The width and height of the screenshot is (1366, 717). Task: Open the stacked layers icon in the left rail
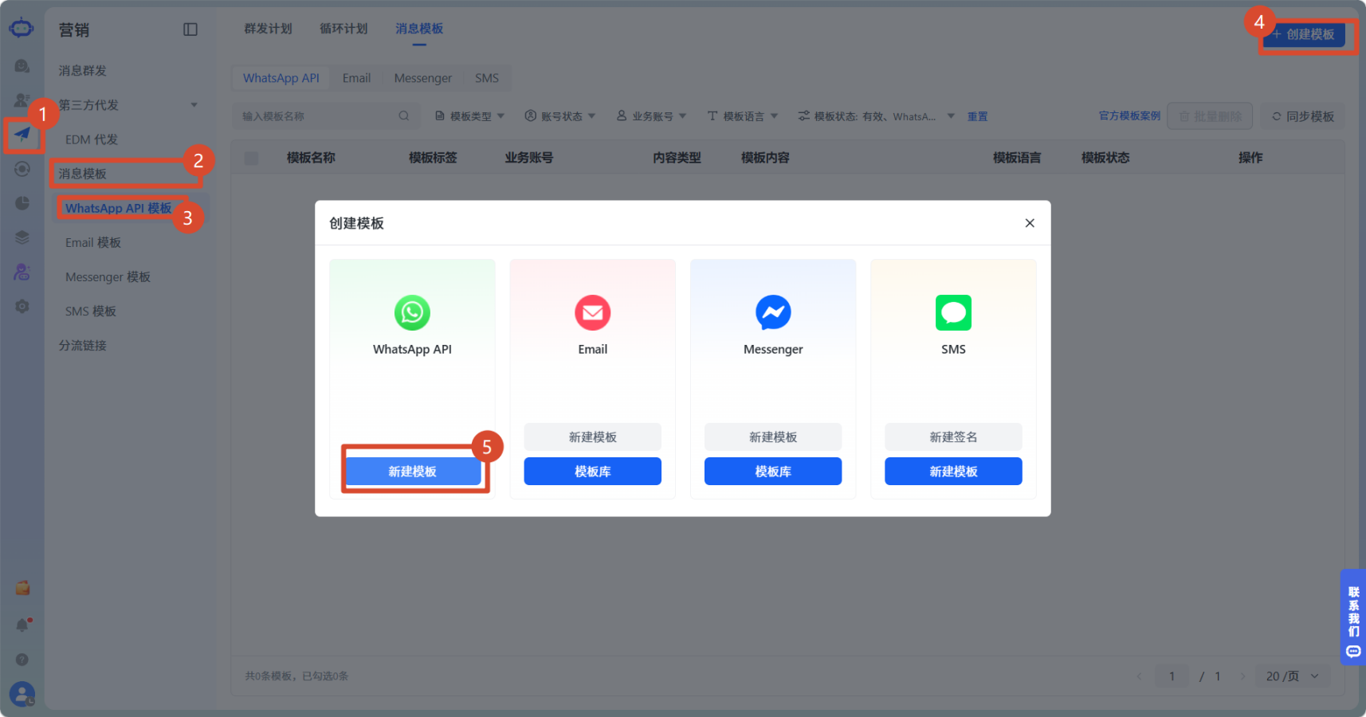click(x=22, y=237)
